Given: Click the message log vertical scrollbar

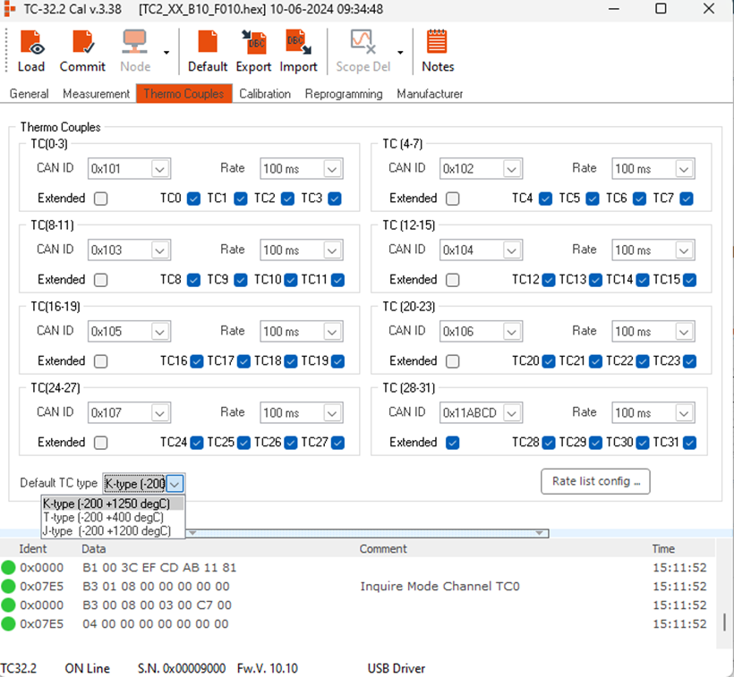Looking at the screenshot, I should (x=723, y=622).
